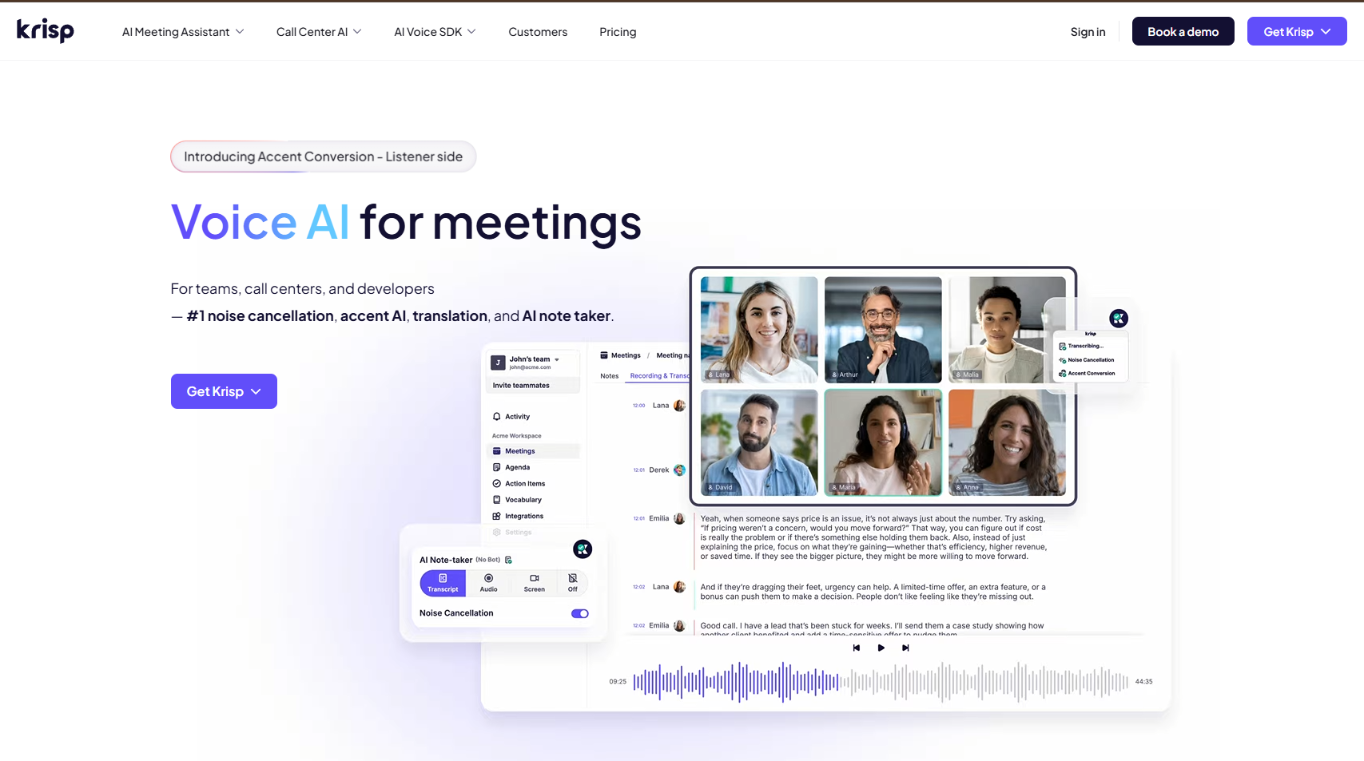Expand the AI Voice SDK menu

pos(435,32)
